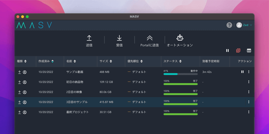Click the MASV window title bar text
Screen dimensions: 269x134
tap(134, 16)
